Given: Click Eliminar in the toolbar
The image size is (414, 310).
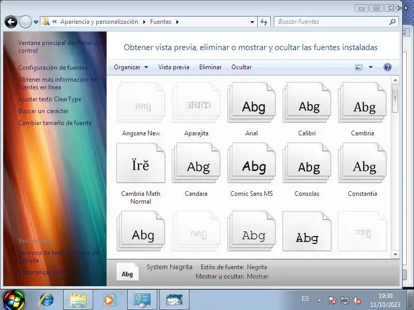Looking at the screenshot, I should tap(210, 67).
